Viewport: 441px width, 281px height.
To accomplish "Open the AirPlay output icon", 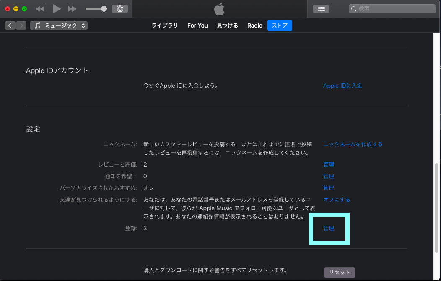I will [x=120, y=9].
